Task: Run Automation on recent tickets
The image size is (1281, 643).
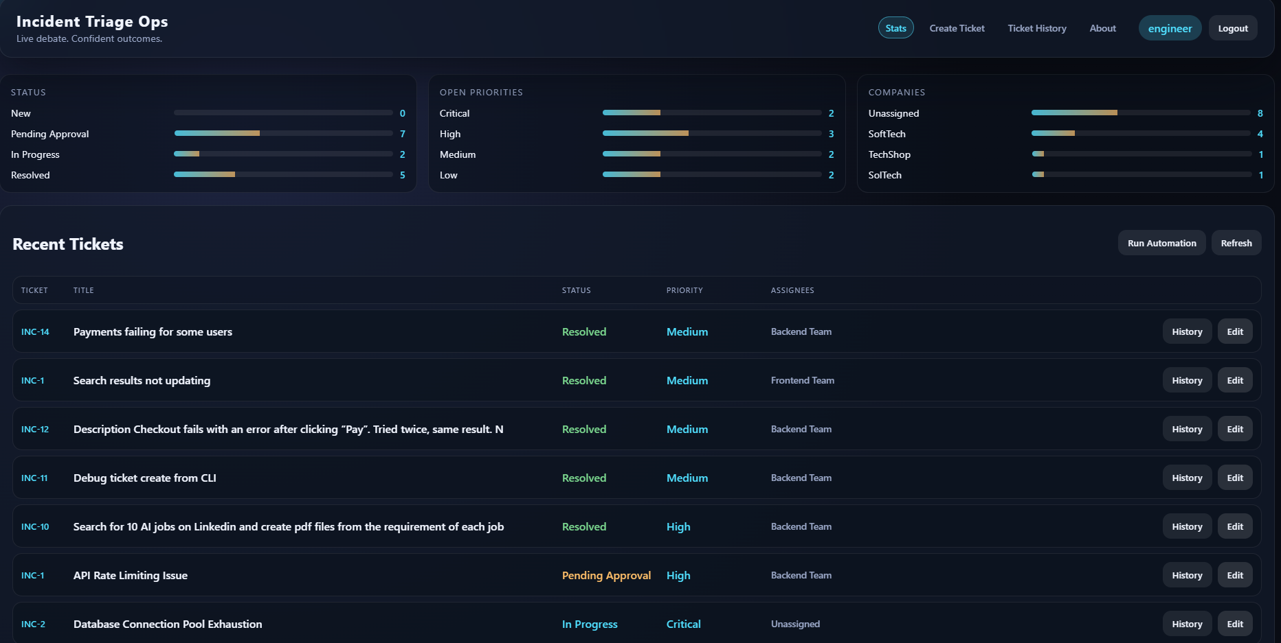Action: click(1161, 243)
